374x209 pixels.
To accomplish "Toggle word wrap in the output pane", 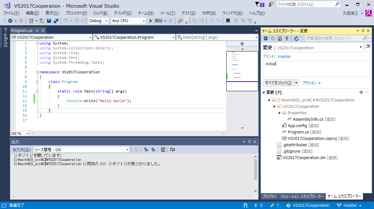I will pyautogui.click(x=172, y=149).
